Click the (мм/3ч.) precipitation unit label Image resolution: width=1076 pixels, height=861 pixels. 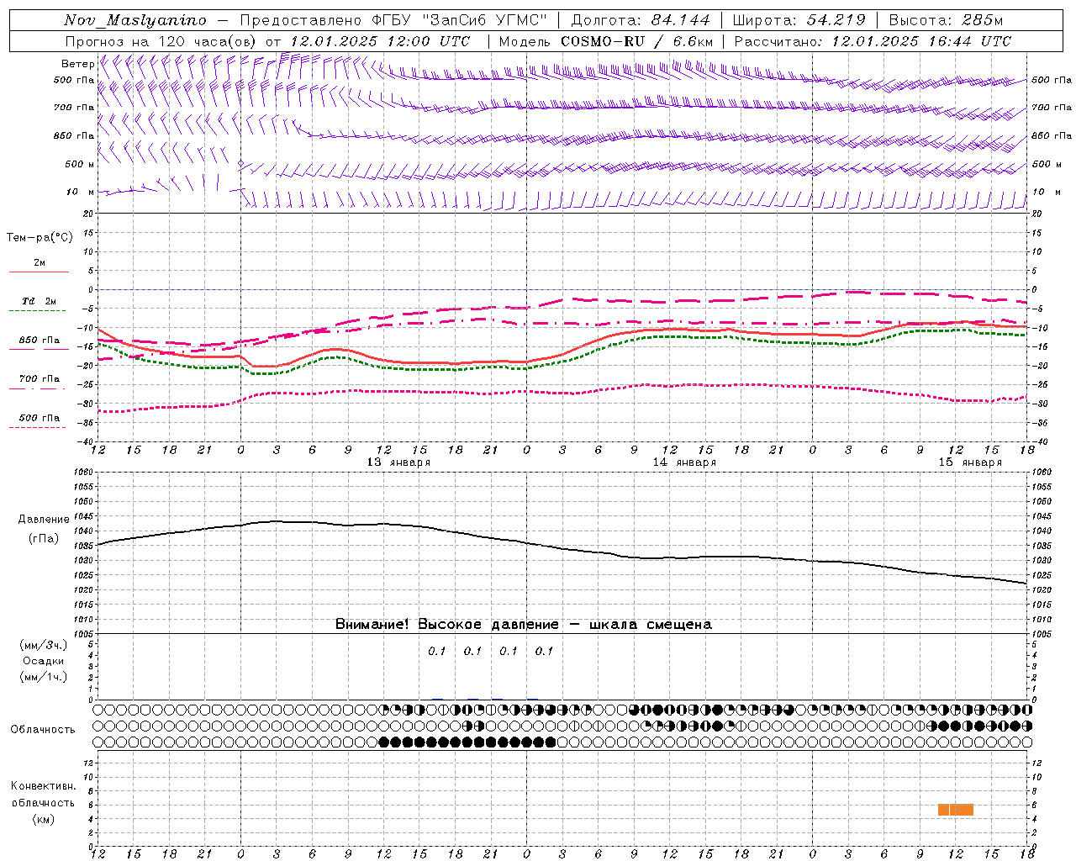coord(44,646)
